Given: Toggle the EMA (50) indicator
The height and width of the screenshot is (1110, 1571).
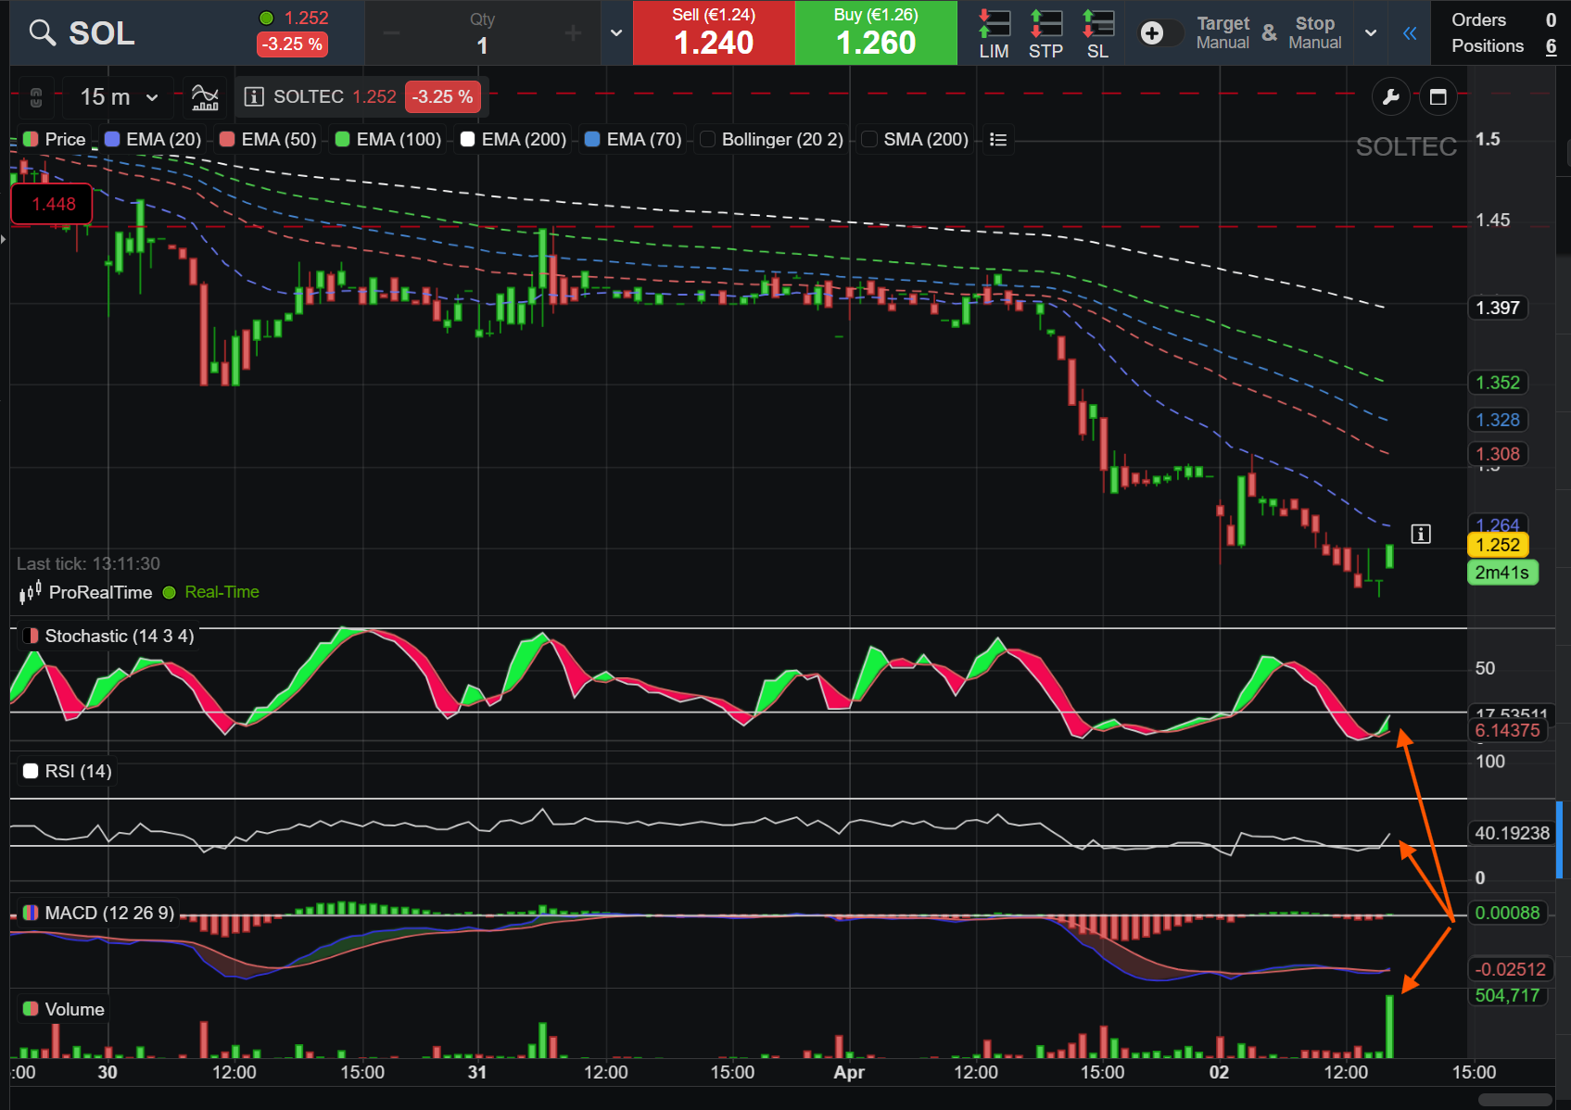Looking at the screenshot, I should point(268,139).
